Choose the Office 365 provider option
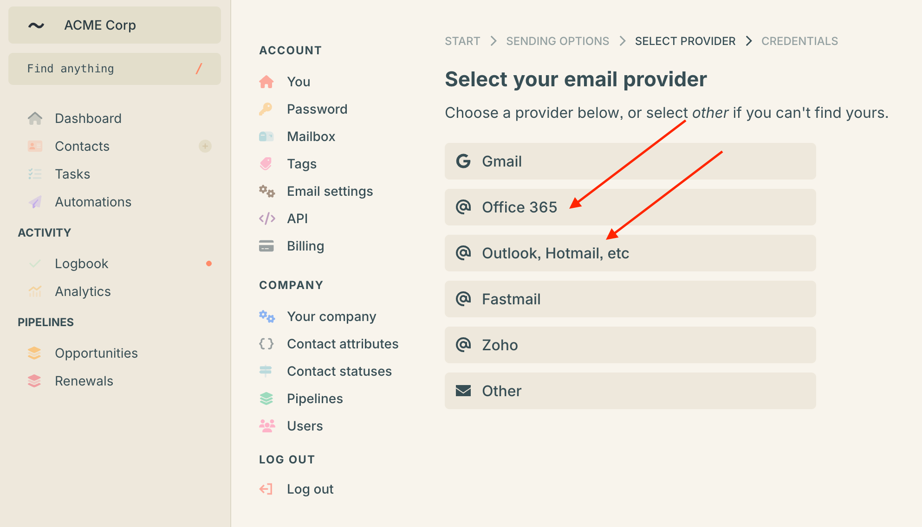The image size is (922, 527). click(630, 207)
